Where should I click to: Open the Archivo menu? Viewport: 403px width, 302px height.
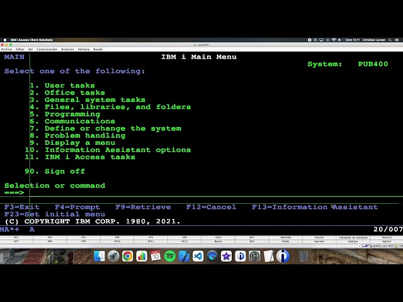(x=6, y=49)
